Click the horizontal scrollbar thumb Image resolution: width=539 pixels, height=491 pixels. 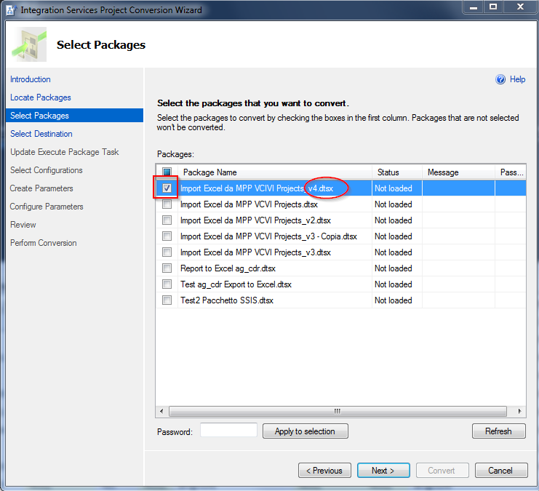tap(338, 411)
